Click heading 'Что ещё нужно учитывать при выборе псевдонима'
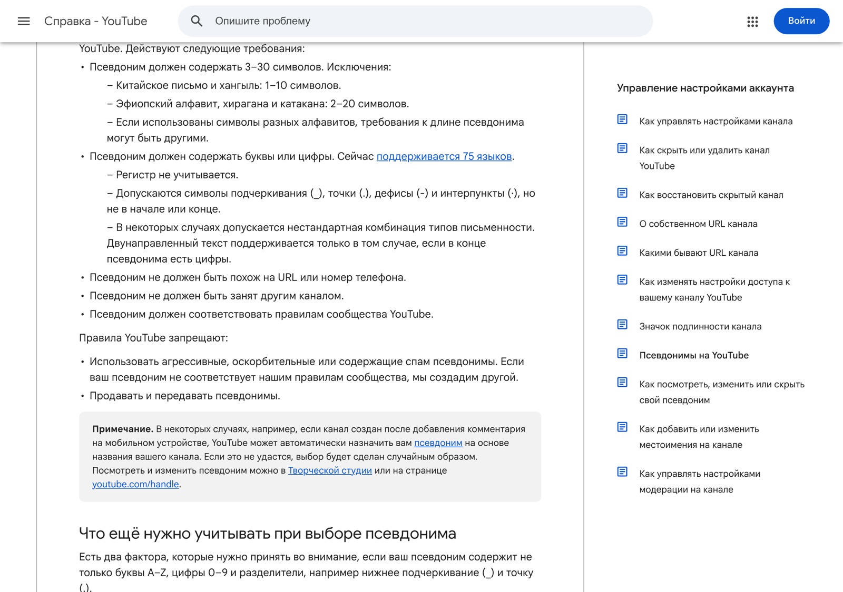Image resolution: width=843 pixels, height=592 pixels. pos(268,534)
